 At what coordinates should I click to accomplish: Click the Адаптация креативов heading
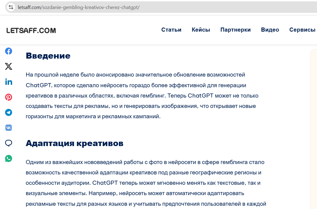(x=74, y=143)
